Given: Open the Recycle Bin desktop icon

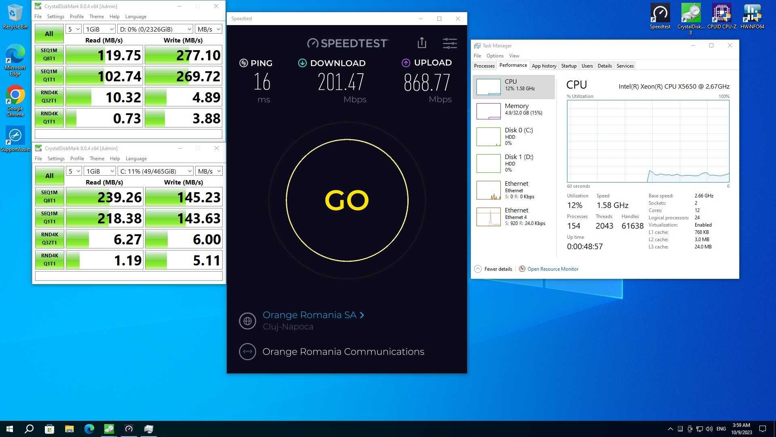Looking at the screenshot, I should 15,17.
